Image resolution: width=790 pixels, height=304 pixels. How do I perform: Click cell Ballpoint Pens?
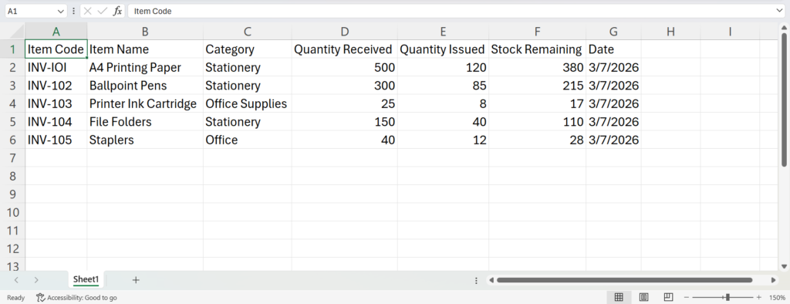pyautogui.click(x=145, y=86)
